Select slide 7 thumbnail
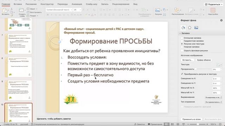Image resolution: width=225 pixels, height=126 pixels. click(19, 44)
